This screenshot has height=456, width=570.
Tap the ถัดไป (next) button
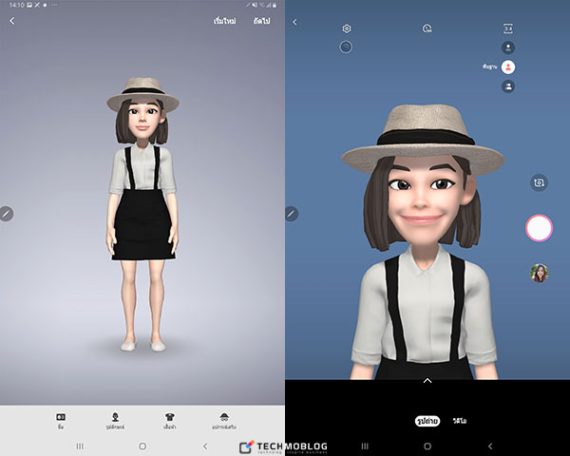point(261,21)
